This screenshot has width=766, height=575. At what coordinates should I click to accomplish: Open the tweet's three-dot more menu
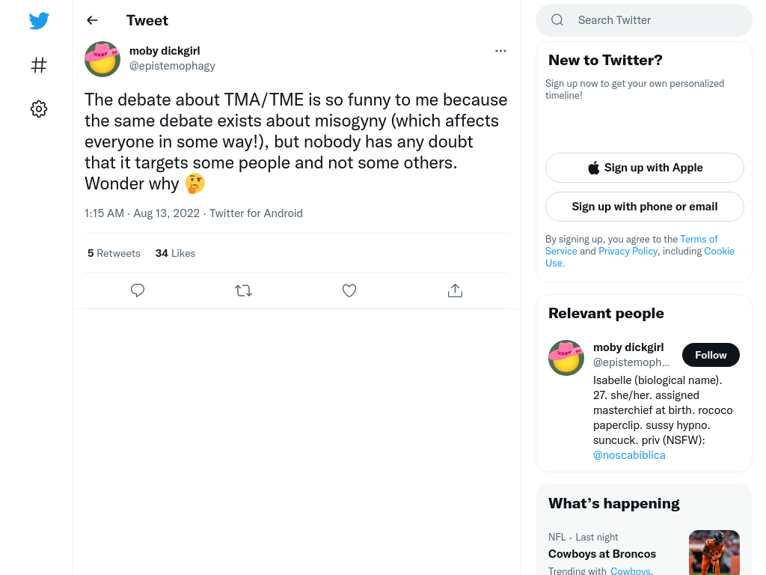click(x=500, y=51)
